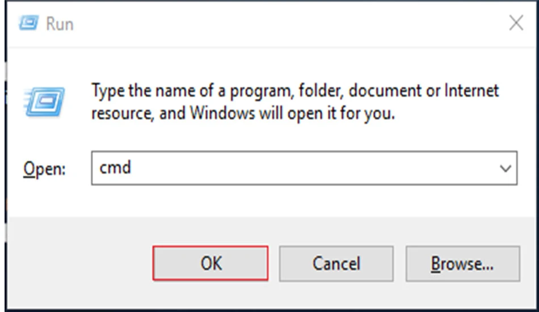Image resolution: width=539 pixels, height=312 pixels.
Task: Expand the Open combo box dropdown arrow
Action: [x=505, y=168]
